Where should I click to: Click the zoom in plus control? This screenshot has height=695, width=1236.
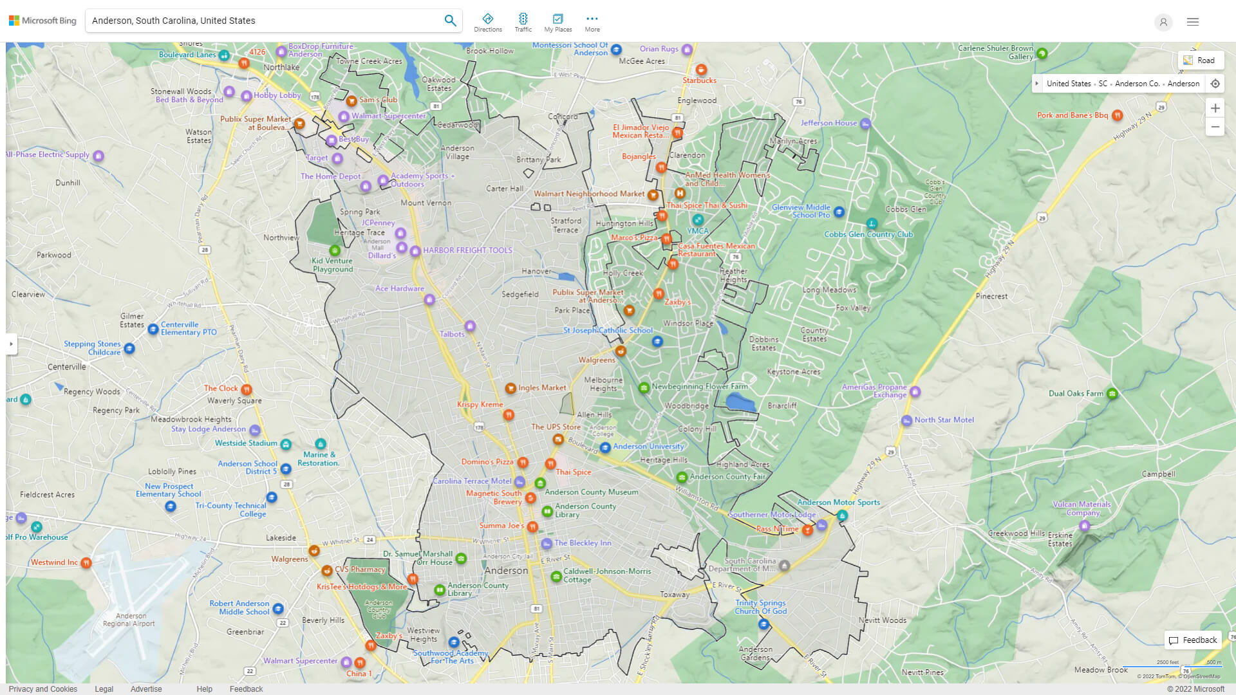[x=1215, y=108]
